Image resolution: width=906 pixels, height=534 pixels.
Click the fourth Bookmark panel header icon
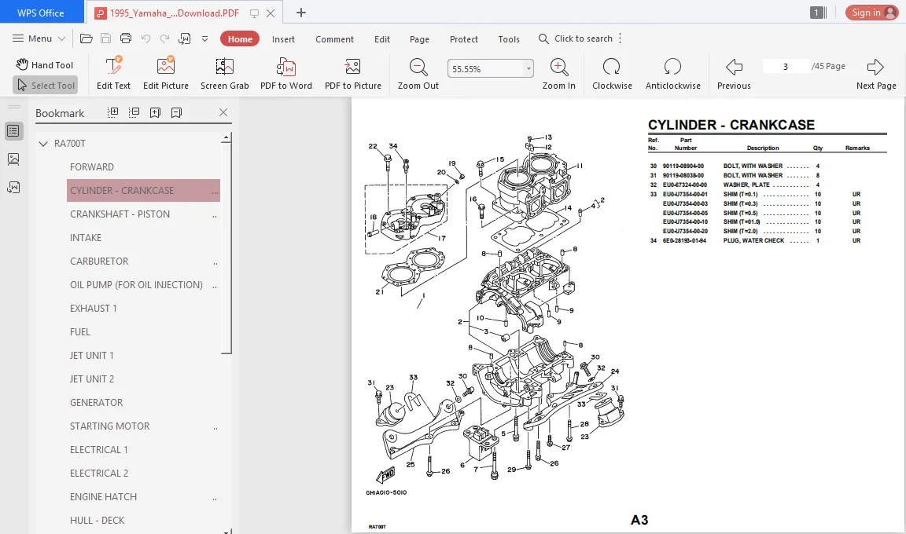coord(177,112)
